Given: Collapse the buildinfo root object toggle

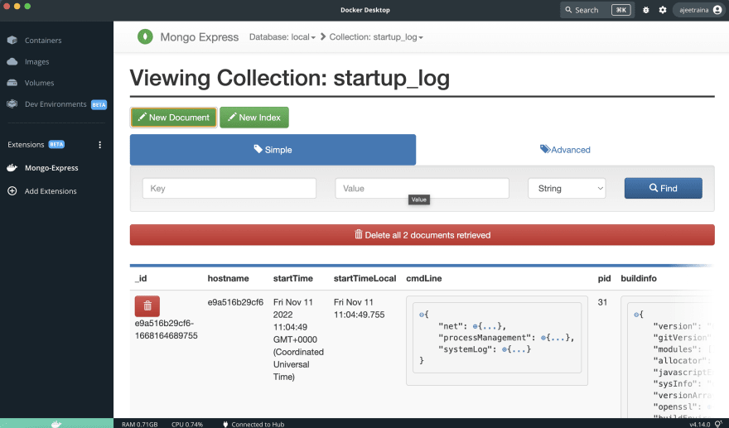Looking at the screenshot, I should (636, 315).
